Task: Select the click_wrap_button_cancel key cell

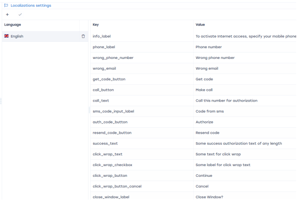Action: pyautogui.click(x=117, y=186)
